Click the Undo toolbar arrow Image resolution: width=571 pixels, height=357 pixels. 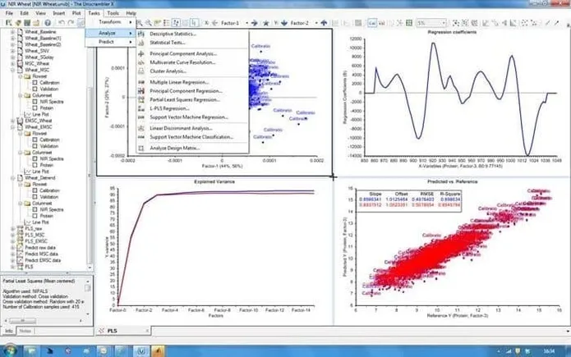coord(62,22)
